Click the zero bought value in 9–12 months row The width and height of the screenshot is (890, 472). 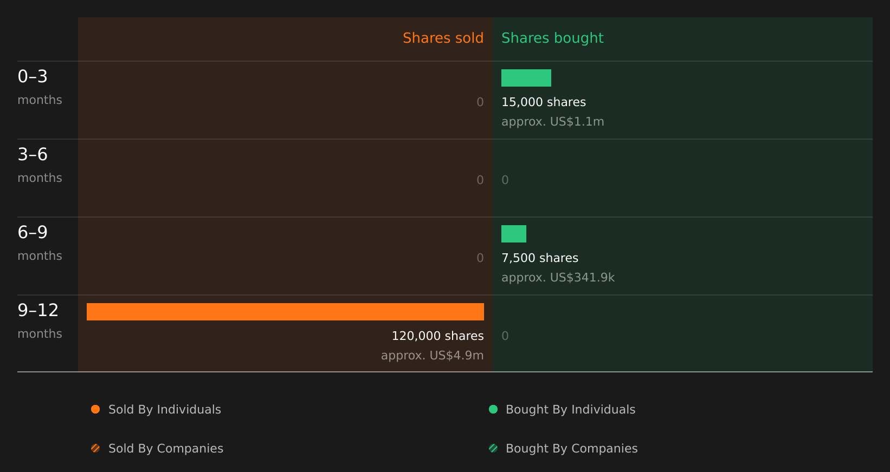tap(505, 336)
